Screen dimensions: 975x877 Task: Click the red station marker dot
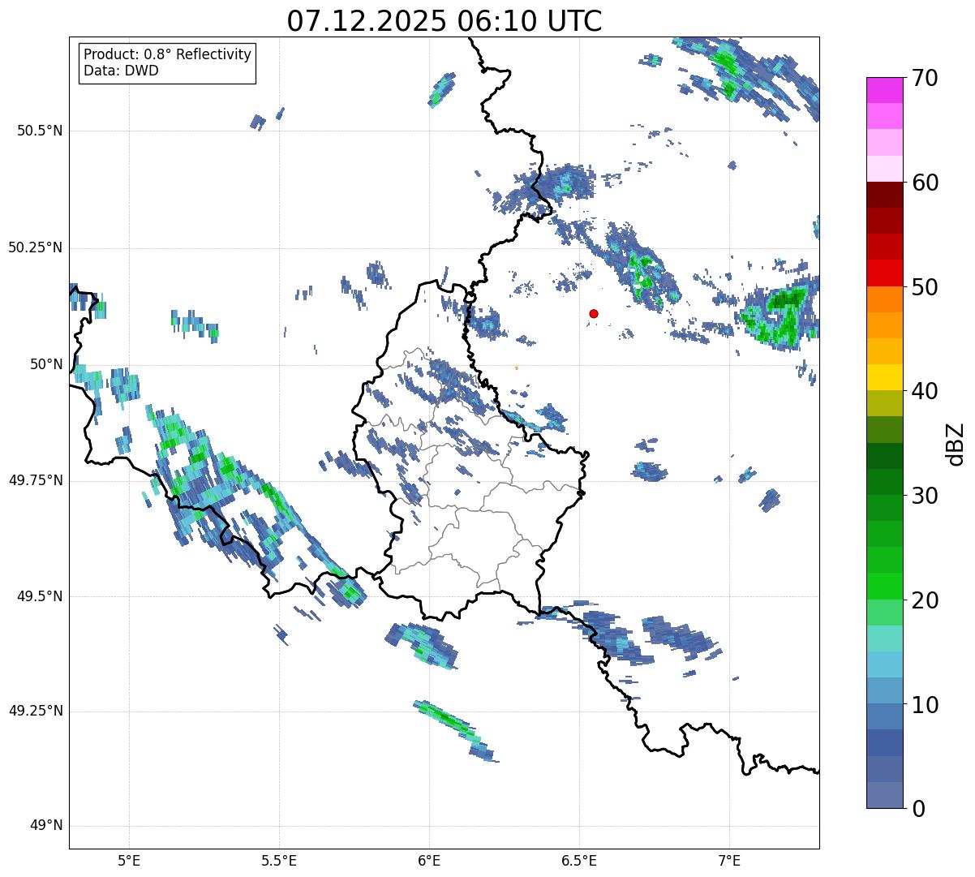click(594, 313)
